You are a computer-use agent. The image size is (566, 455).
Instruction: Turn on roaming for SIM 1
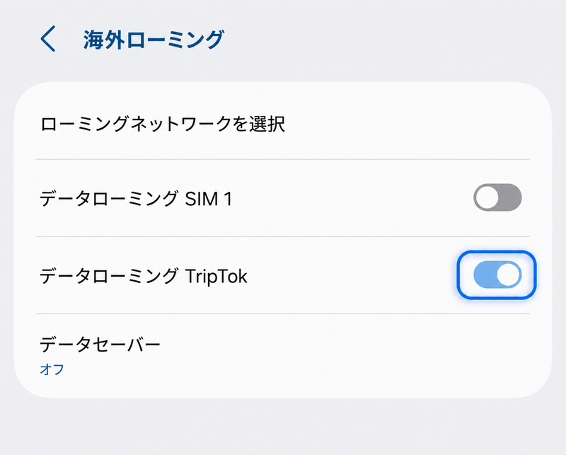point(497,197)
